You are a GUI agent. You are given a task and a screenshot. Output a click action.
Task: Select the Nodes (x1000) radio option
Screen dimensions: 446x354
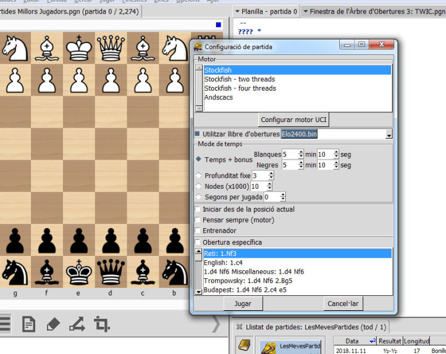click(x=198, y=186)
